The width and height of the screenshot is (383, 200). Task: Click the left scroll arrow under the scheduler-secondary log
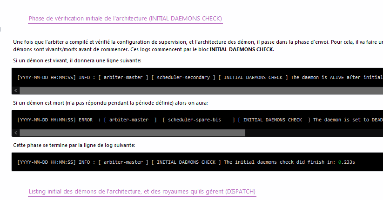click(x=15, y=90)
